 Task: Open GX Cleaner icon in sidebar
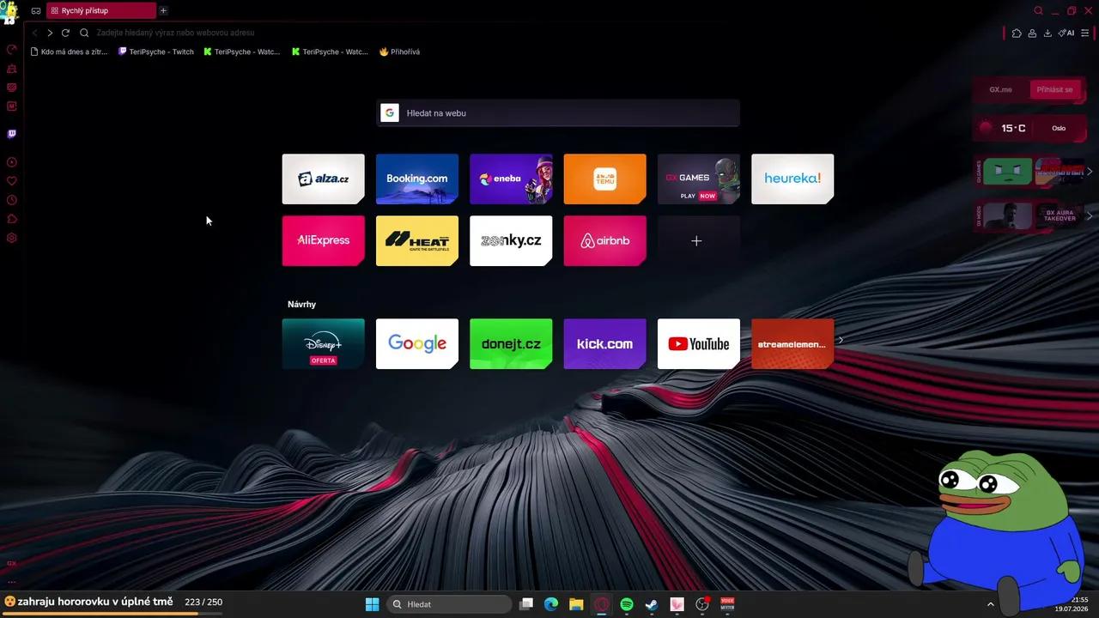pyautogui.click(x=12, y=68)
